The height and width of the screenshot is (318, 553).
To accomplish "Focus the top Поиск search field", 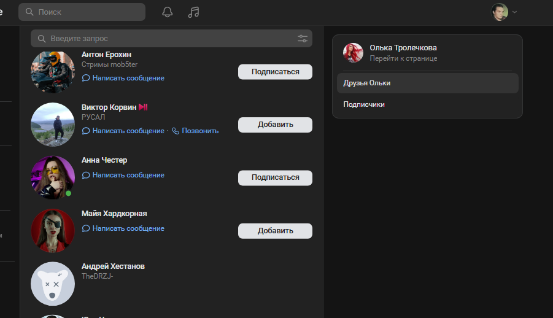I will [x=82, y=12].
